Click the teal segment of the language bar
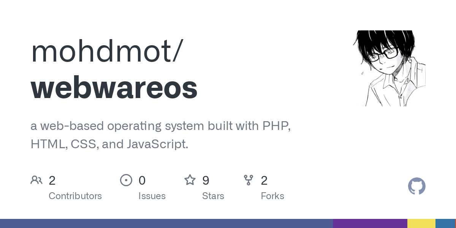 click(x=445, y=223)
